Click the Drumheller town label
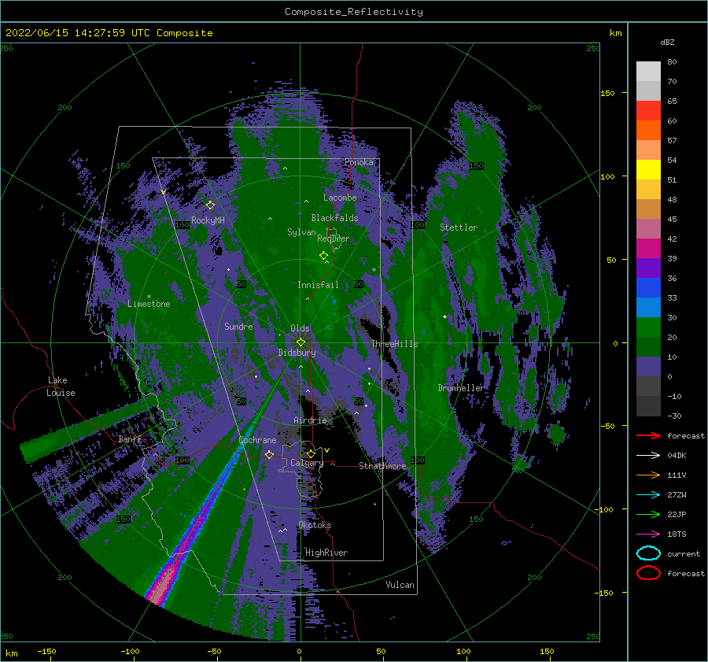 460,388
